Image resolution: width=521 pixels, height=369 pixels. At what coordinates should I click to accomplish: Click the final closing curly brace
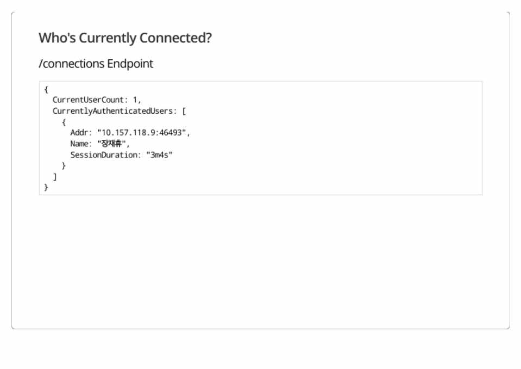pos(46,188)
